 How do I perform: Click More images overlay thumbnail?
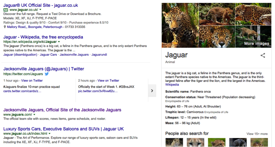pos(253,37)
